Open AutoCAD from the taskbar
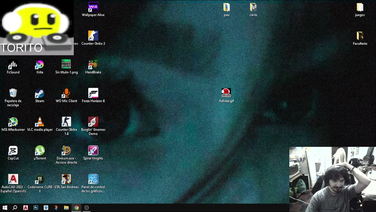Screen dimensions: 376x212 (x=26, y=208)
